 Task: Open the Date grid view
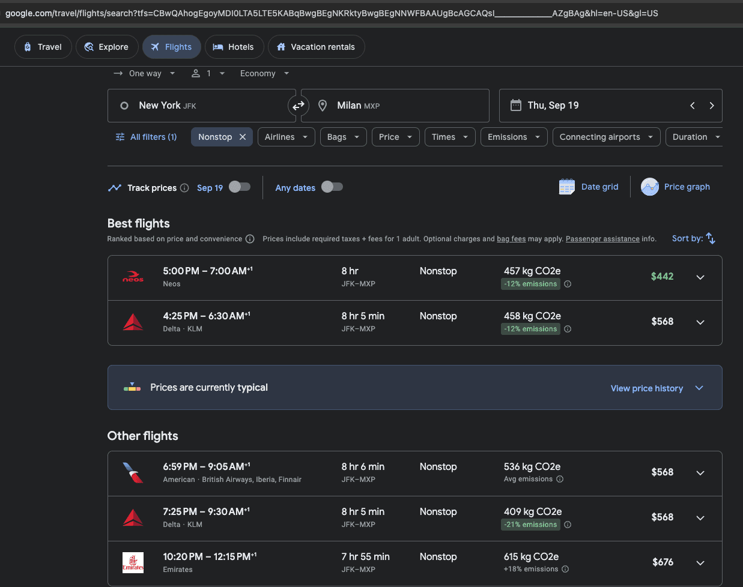click(x=589, y=187)
